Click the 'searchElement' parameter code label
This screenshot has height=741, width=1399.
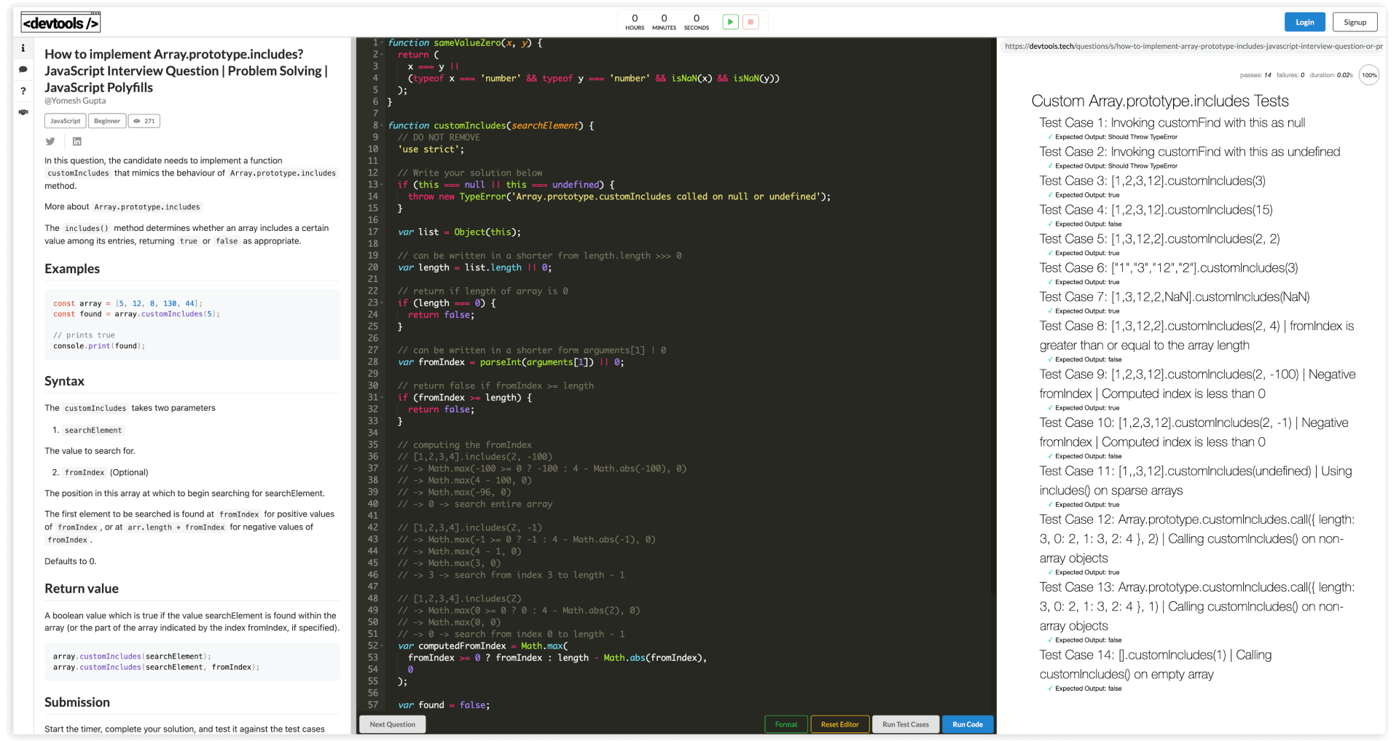pyautogui.click(x=93, y=430)
